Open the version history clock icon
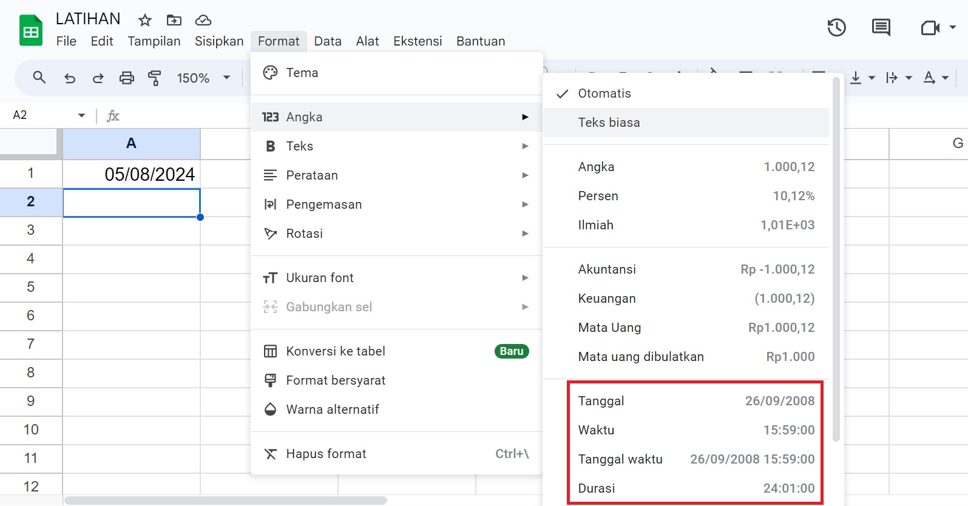This screenshot has height=506, width=968. (836, 27)
